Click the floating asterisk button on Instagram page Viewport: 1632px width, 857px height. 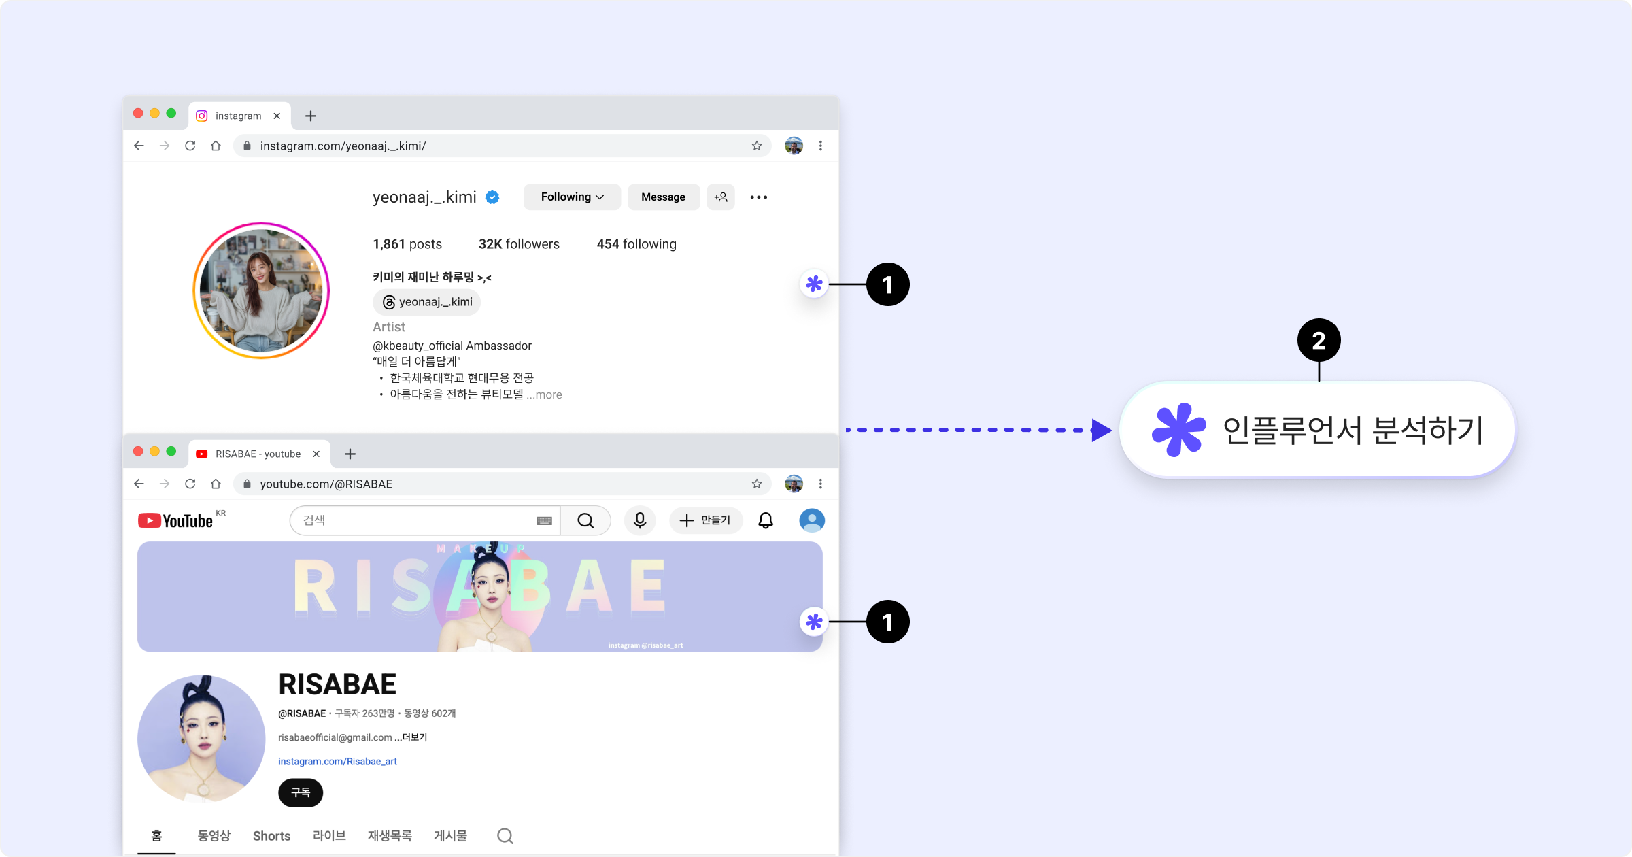(x=814, y=284)
